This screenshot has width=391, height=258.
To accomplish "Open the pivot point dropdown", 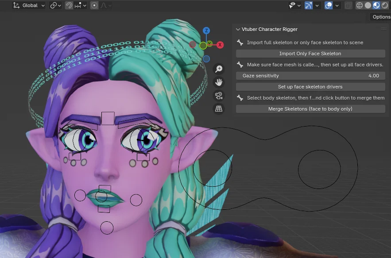I will pyautogui.click(x=56, y=5).
